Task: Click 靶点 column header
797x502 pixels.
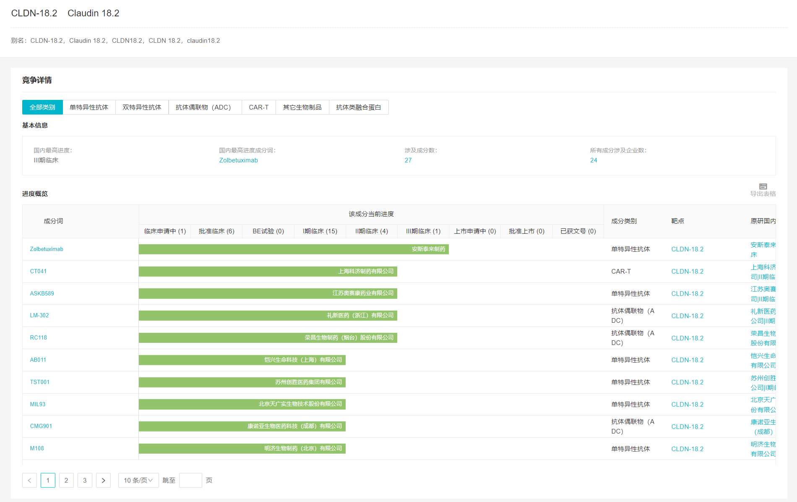Action: pyautogui.click(x=677, y=221)
